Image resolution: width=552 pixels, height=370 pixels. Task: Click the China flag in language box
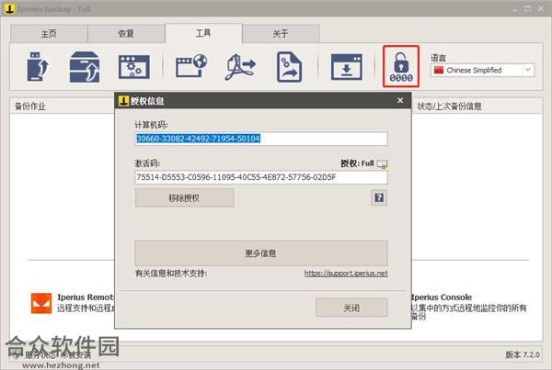[438, 70]
